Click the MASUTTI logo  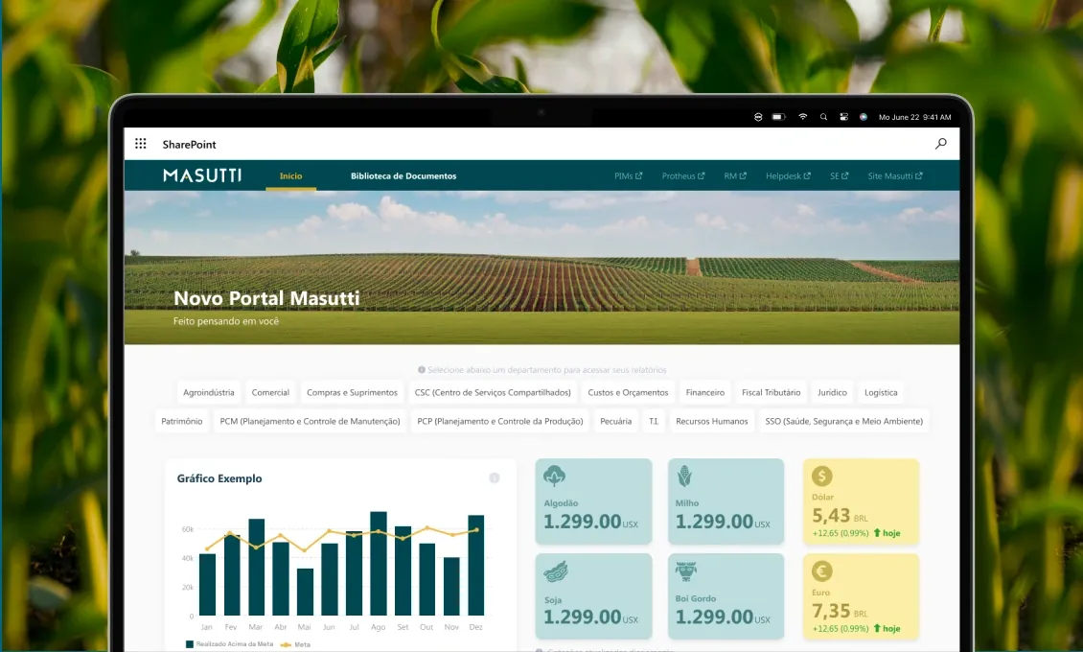[x=202, y=175]
